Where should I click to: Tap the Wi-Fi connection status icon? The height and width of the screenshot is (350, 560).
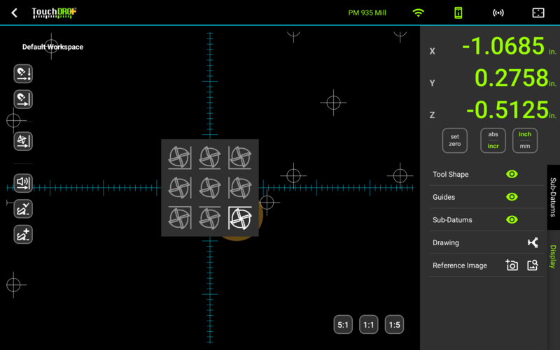pyautogui.click(x=418, y=13)
